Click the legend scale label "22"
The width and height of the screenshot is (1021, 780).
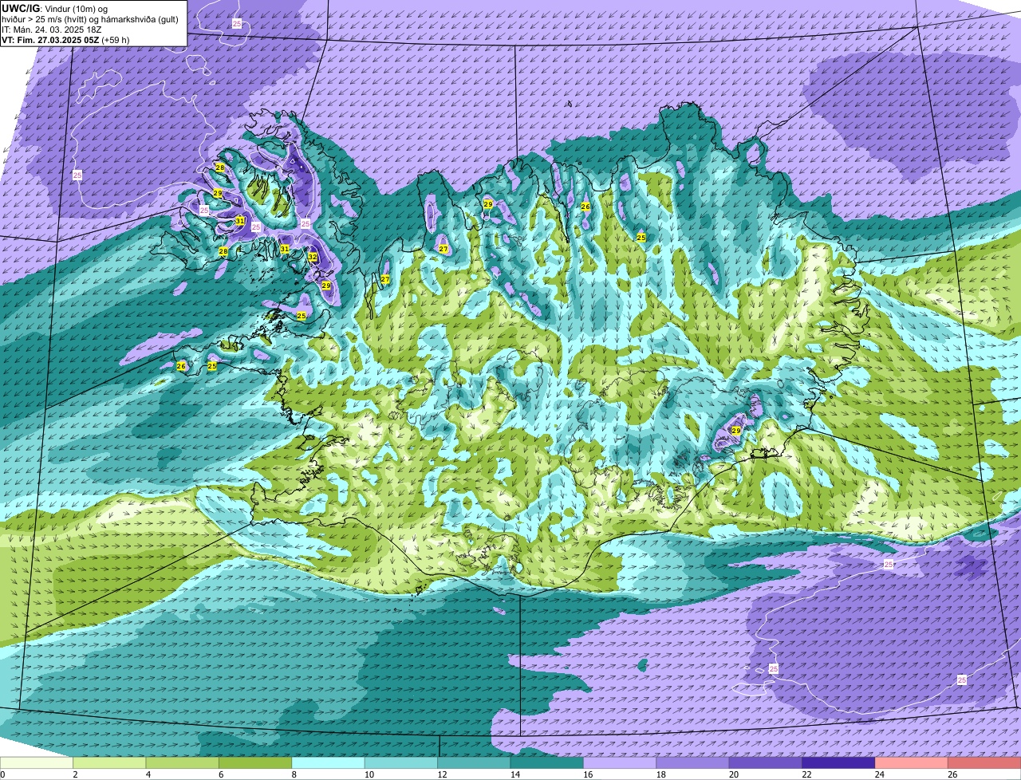click(807, 774)
